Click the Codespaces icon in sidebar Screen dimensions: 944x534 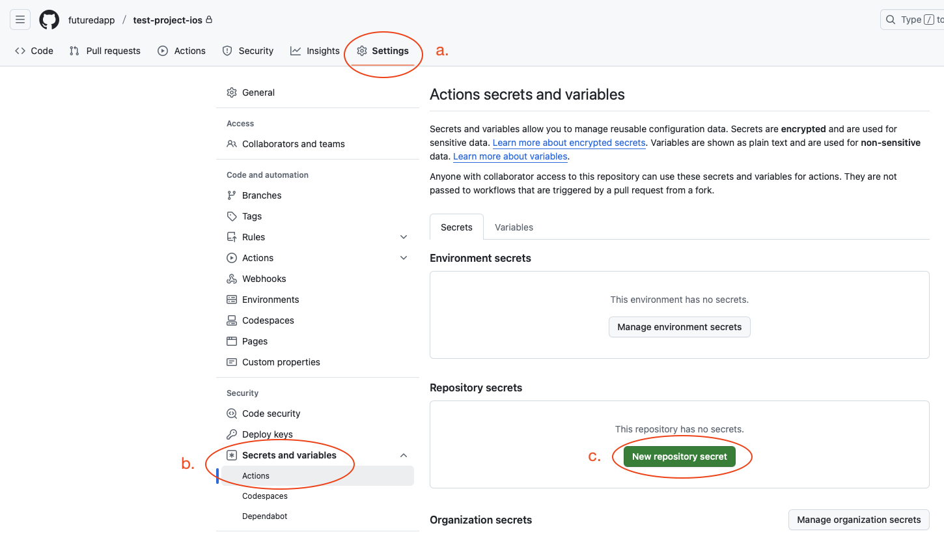(232, 320)
